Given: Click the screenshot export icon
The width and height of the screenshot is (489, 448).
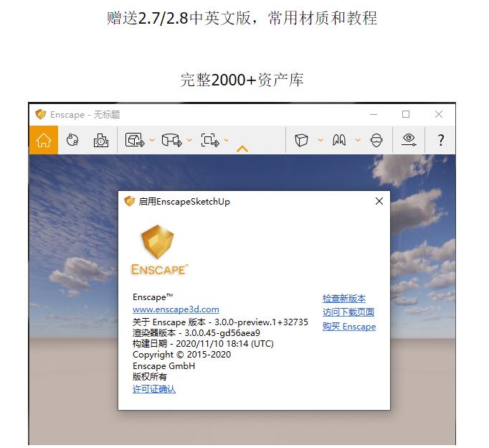Looking at the screenshot, I should pyautogui.click(x=135, y=140).
